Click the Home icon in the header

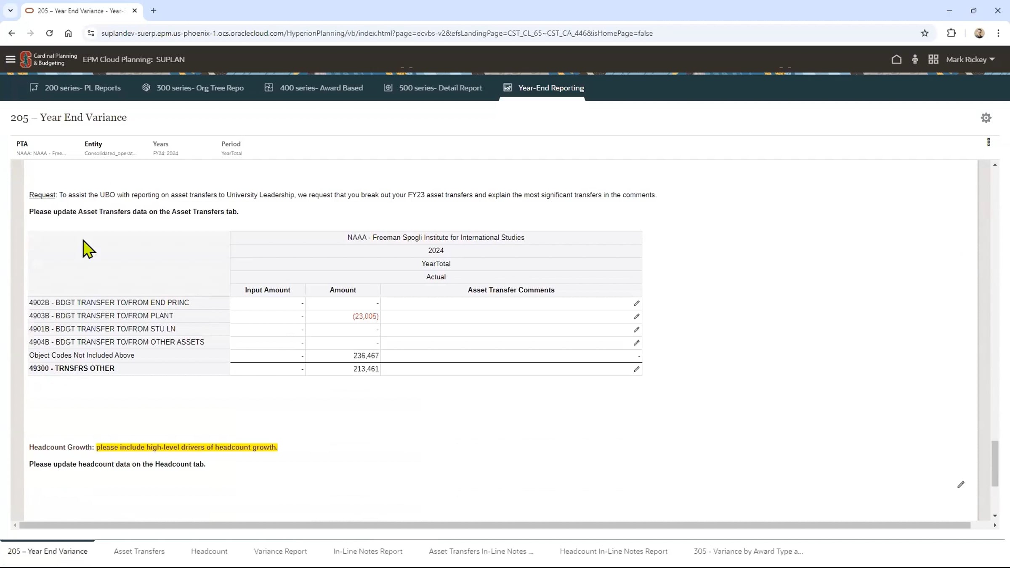pyautogui.click(x=896, y=59)
